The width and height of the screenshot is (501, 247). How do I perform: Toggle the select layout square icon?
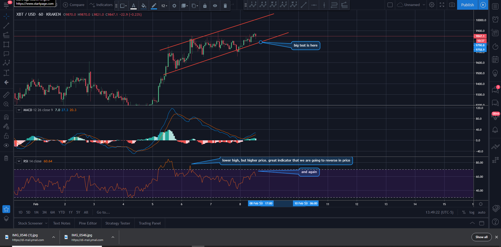[390, 5]
